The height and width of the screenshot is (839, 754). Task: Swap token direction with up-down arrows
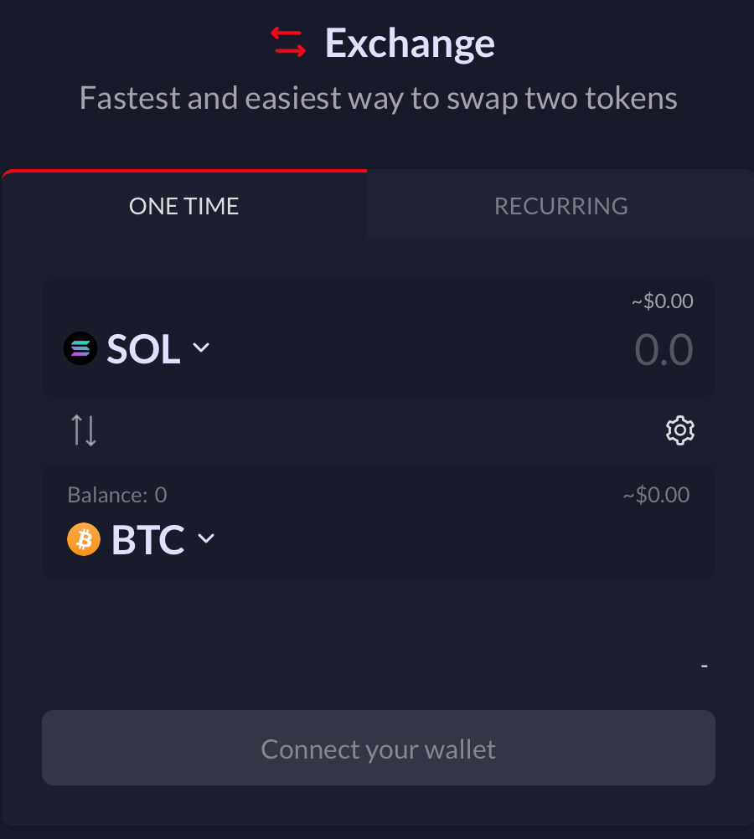click(84, 430)
